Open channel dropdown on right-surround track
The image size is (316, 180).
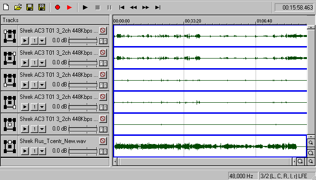tap(42, 107)
